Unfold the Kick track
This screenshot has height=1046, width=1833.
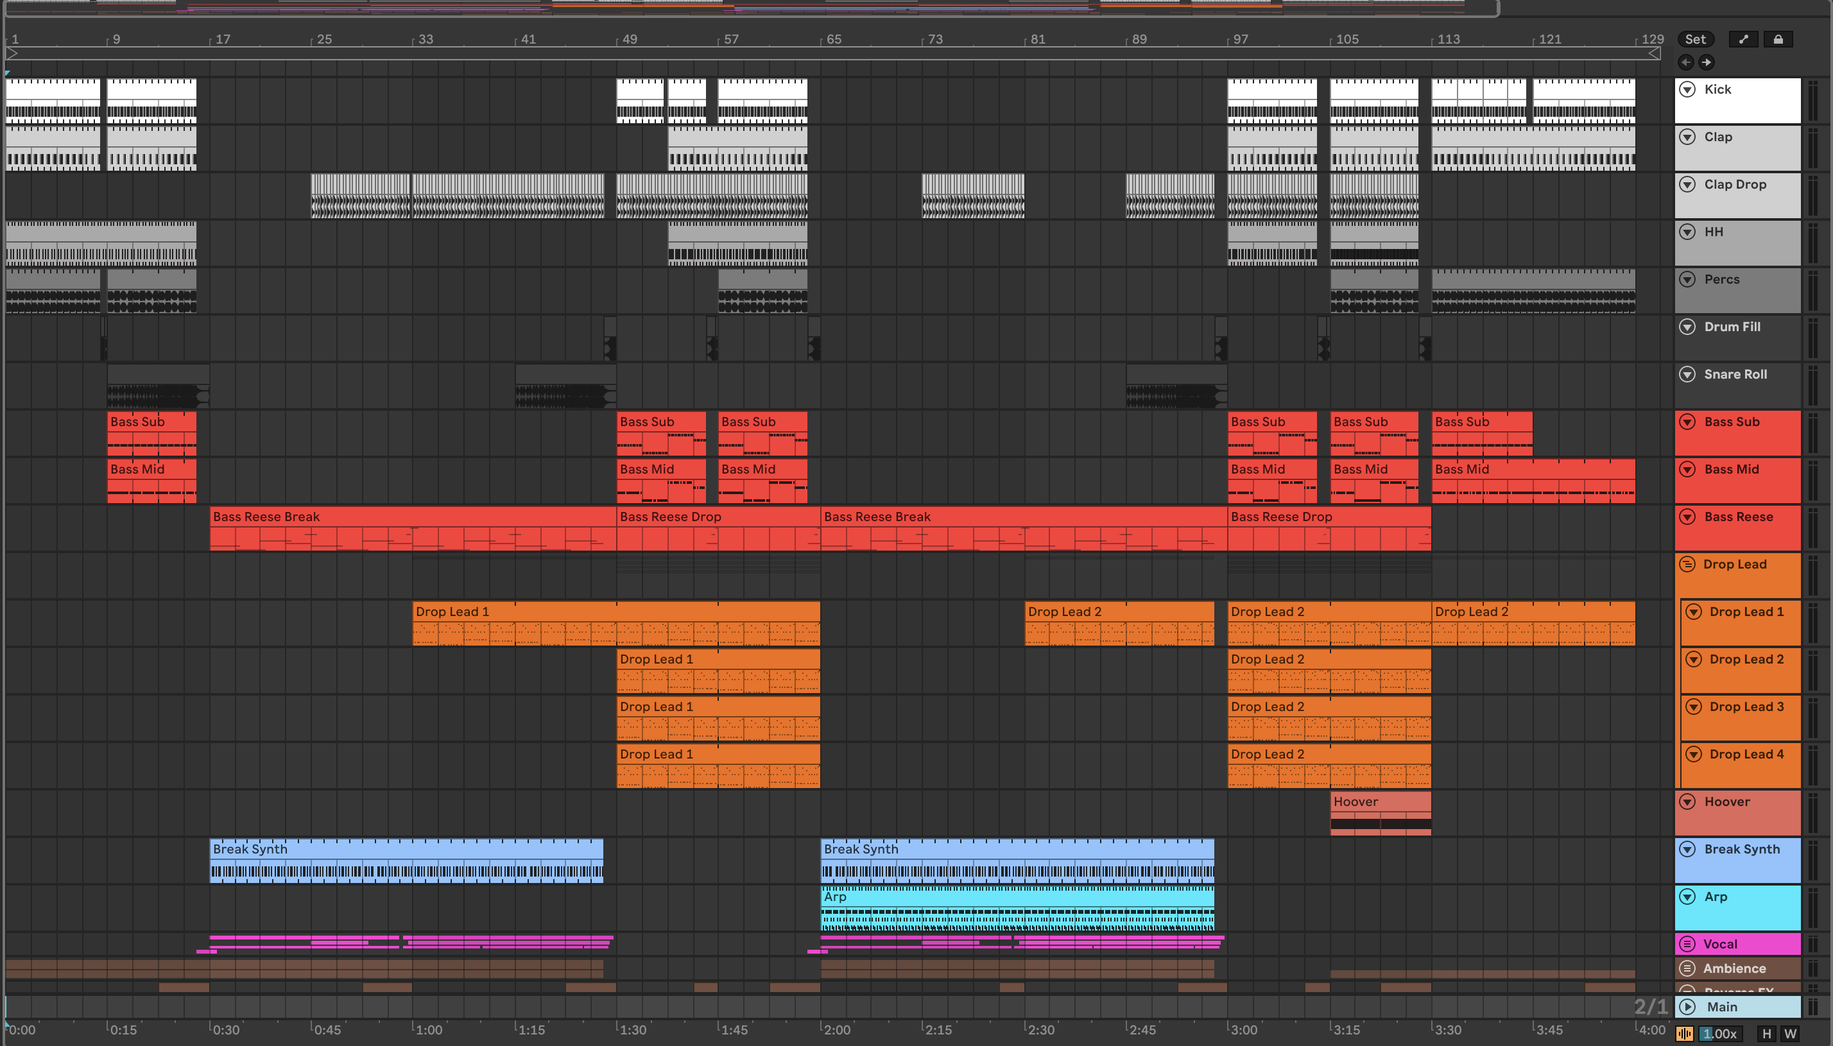click(1687, 89)
